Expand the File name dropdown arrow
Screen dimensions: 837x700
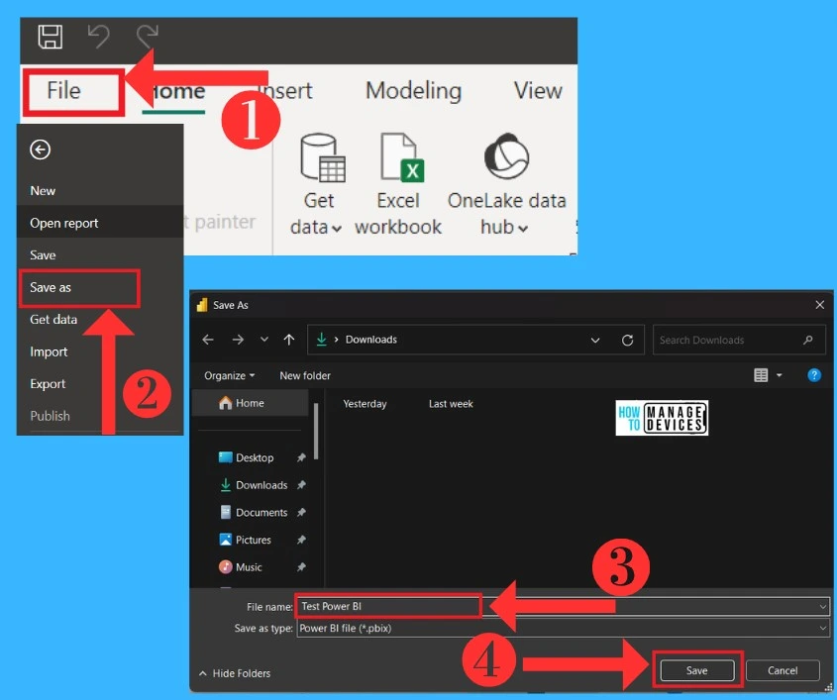(x=822, y=607)
